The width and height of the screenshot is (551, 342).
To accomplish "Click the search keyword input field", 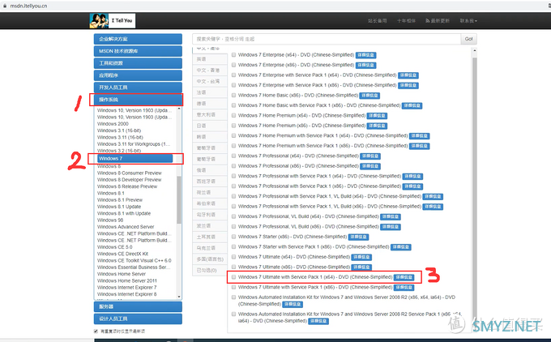I will (x=327, y=39).
